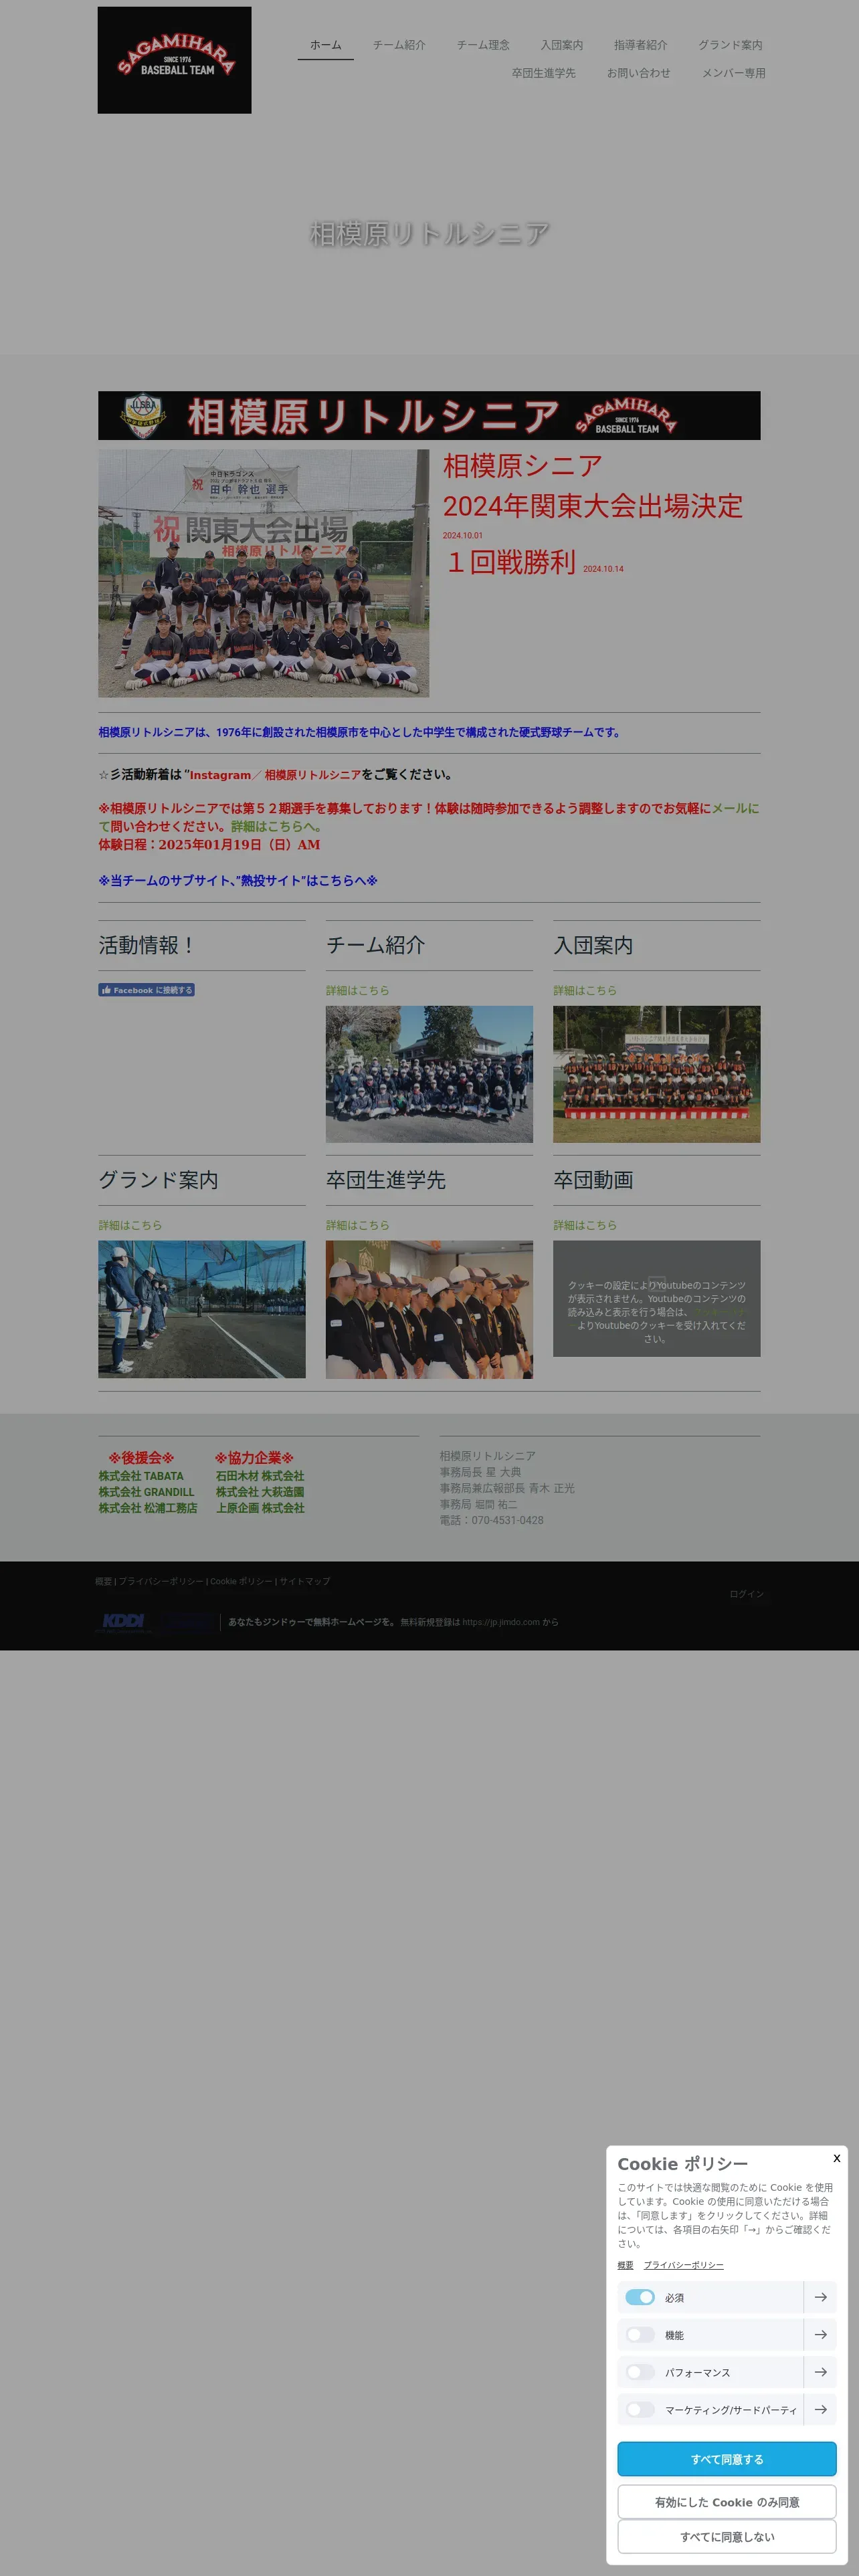Open the 入団案内 team photo
The width and height of the screenshot is (859, 2576).
[x=657, y=1074]
